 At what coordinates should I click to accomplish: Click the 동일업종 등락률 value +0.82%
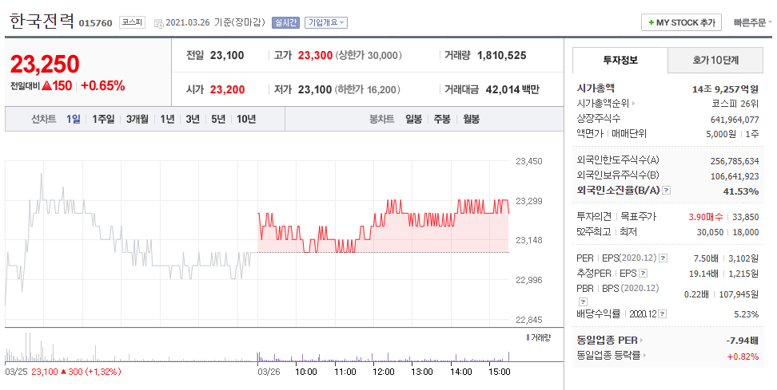(x=743, y=356)
